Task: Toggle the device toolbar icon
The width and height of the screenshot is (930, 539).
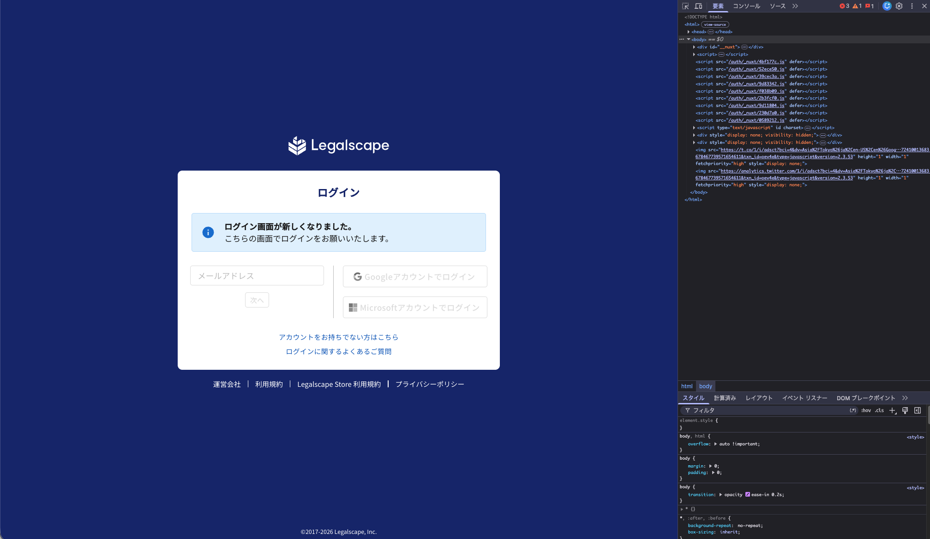Action: click(698, 6)
